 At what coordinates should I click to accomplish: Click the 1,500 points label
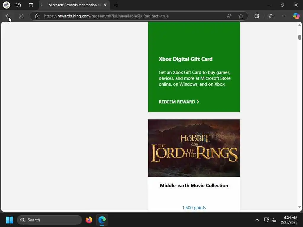coord(194,208)
